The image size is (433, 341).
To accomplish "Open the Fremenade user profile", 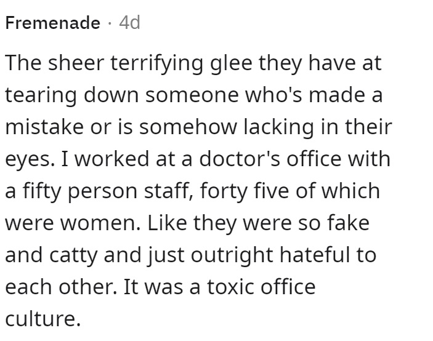I will tap(52, 23).
